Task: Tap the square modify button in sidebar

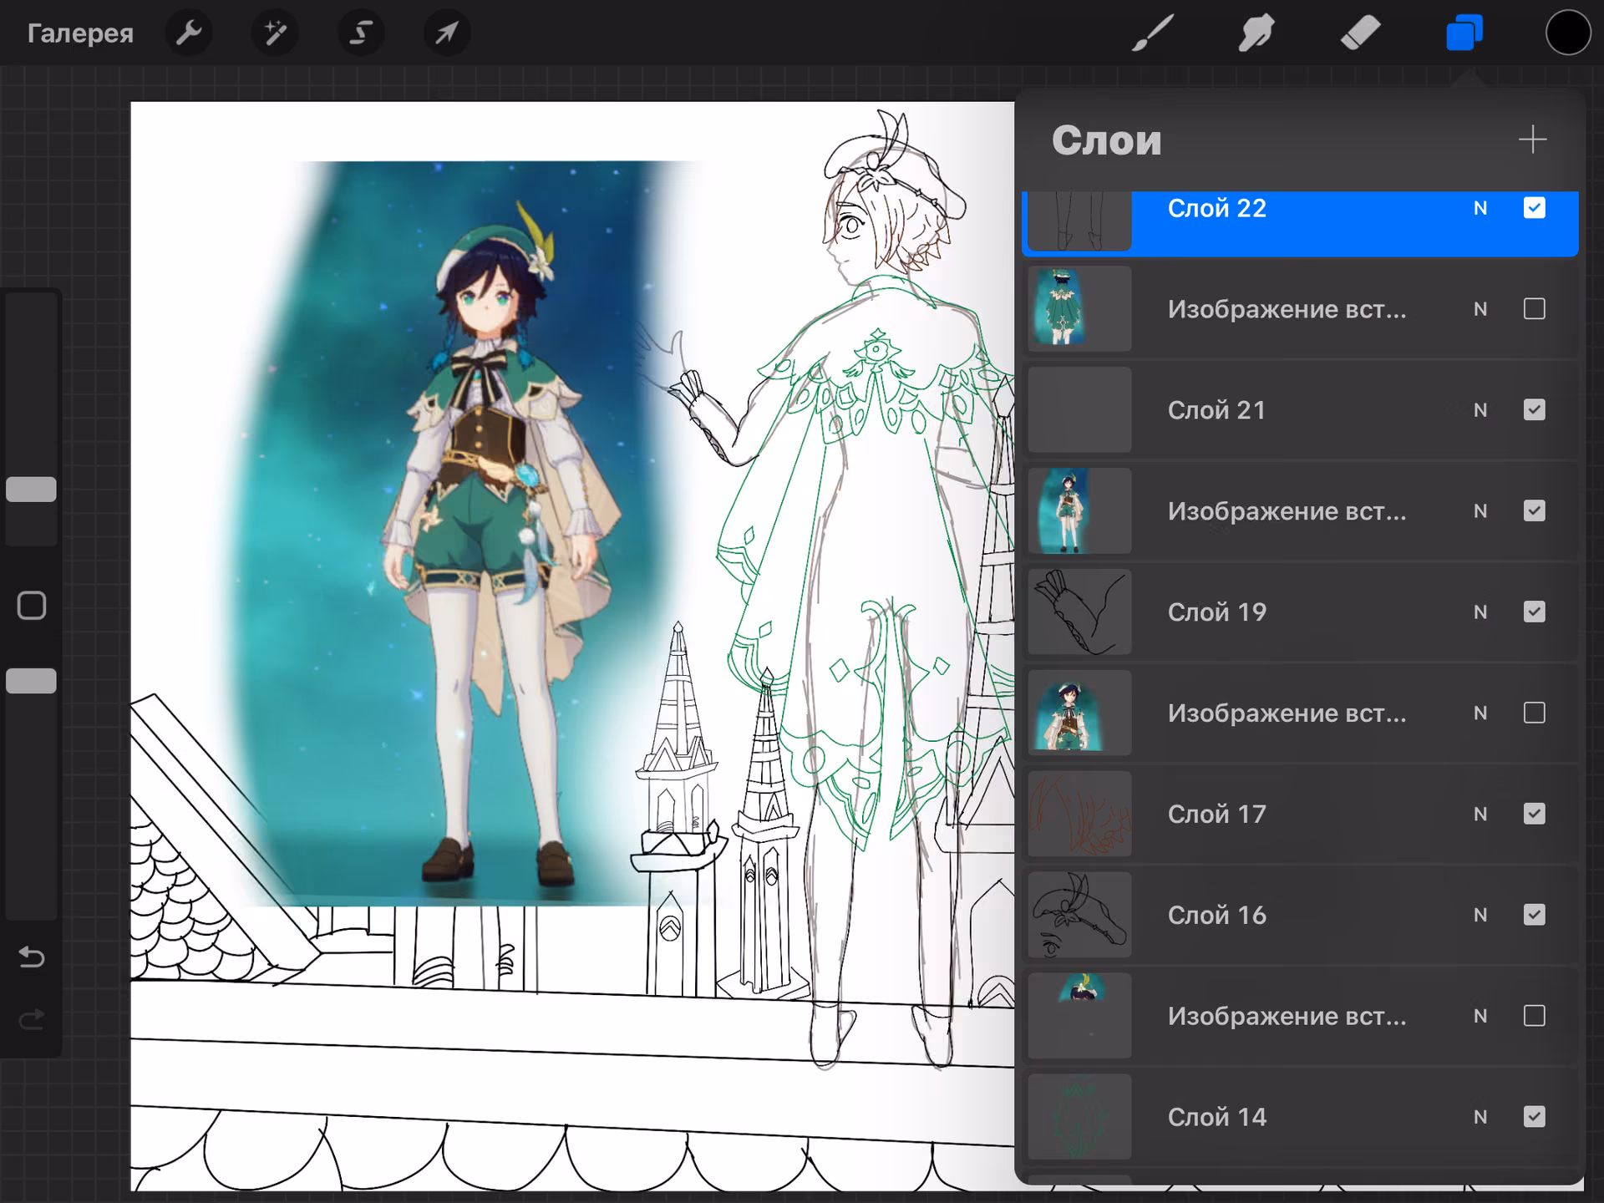Action: (32, 606)
